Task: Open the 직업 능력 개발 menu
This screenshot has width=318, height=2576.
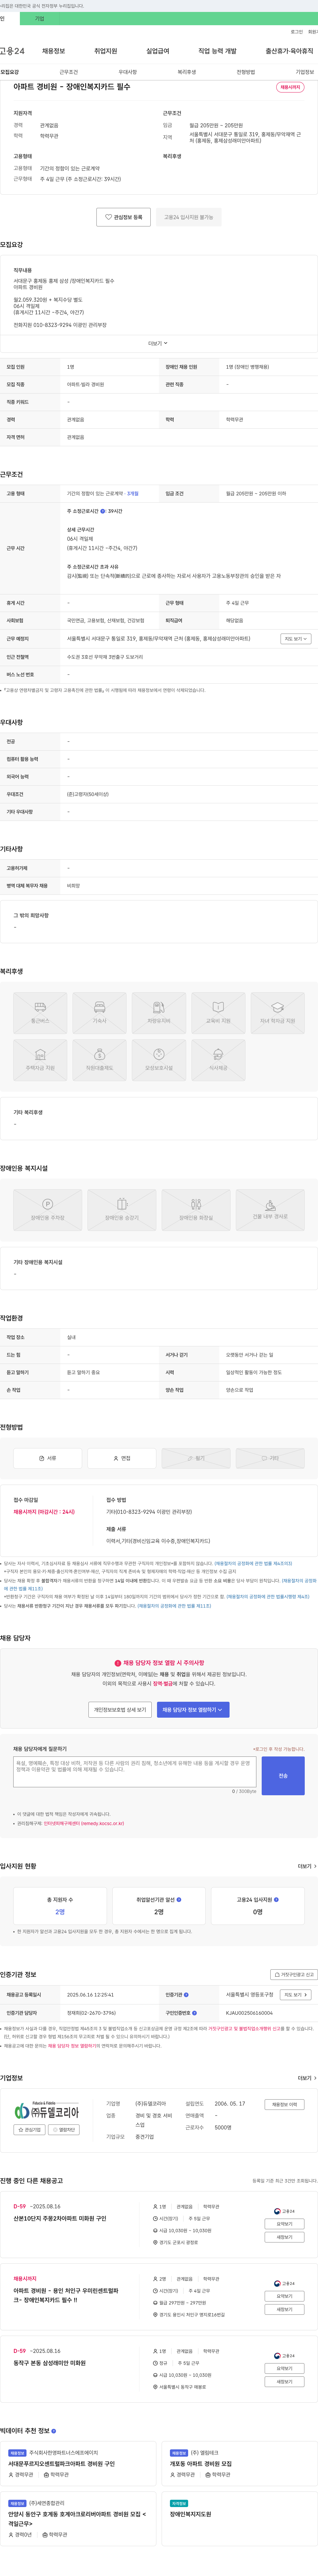Action: point(217,51)
